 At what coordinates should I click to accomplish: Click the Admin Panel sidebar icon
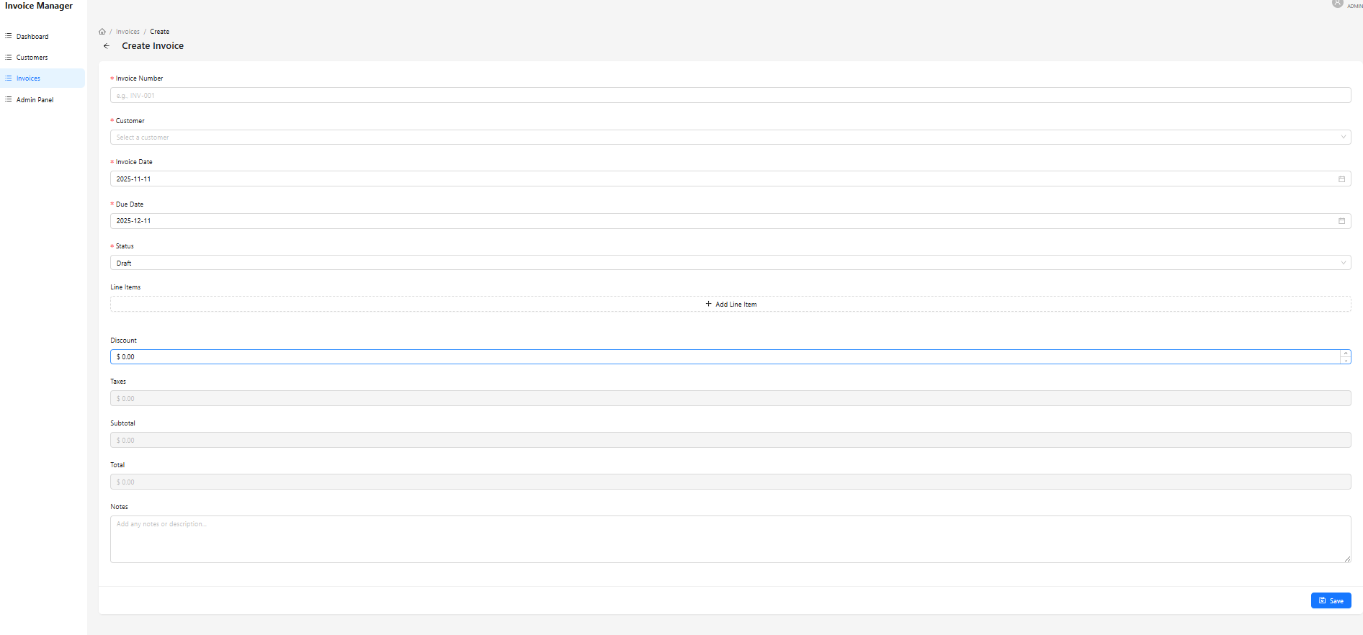9,99
